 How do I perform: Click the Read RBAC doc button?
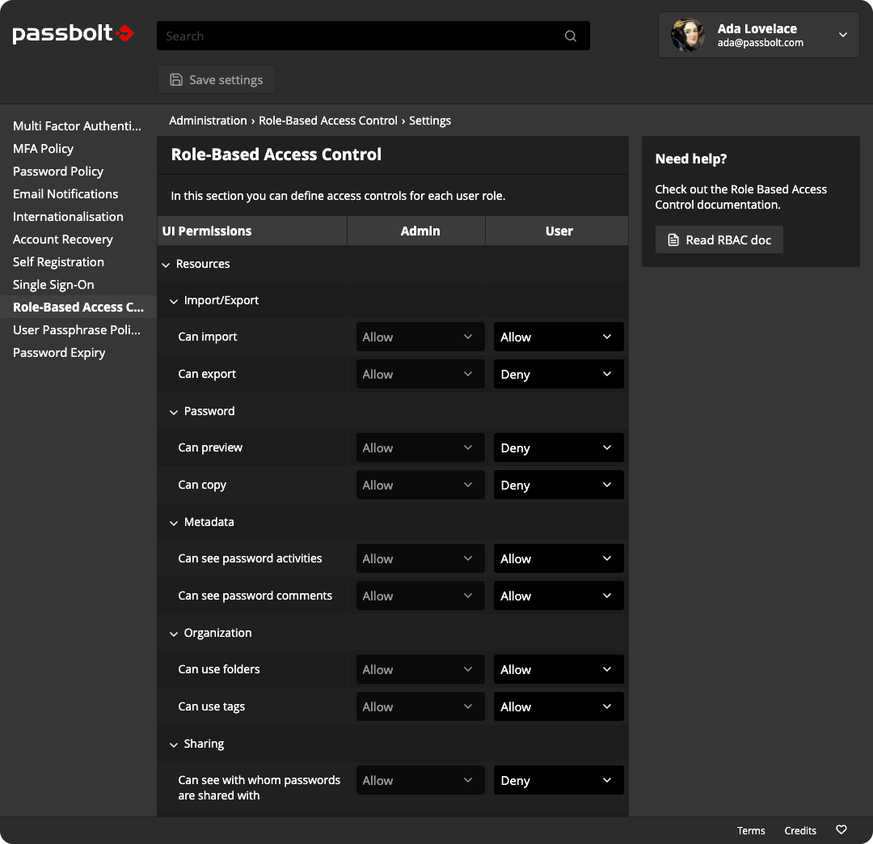pos(719,240)
